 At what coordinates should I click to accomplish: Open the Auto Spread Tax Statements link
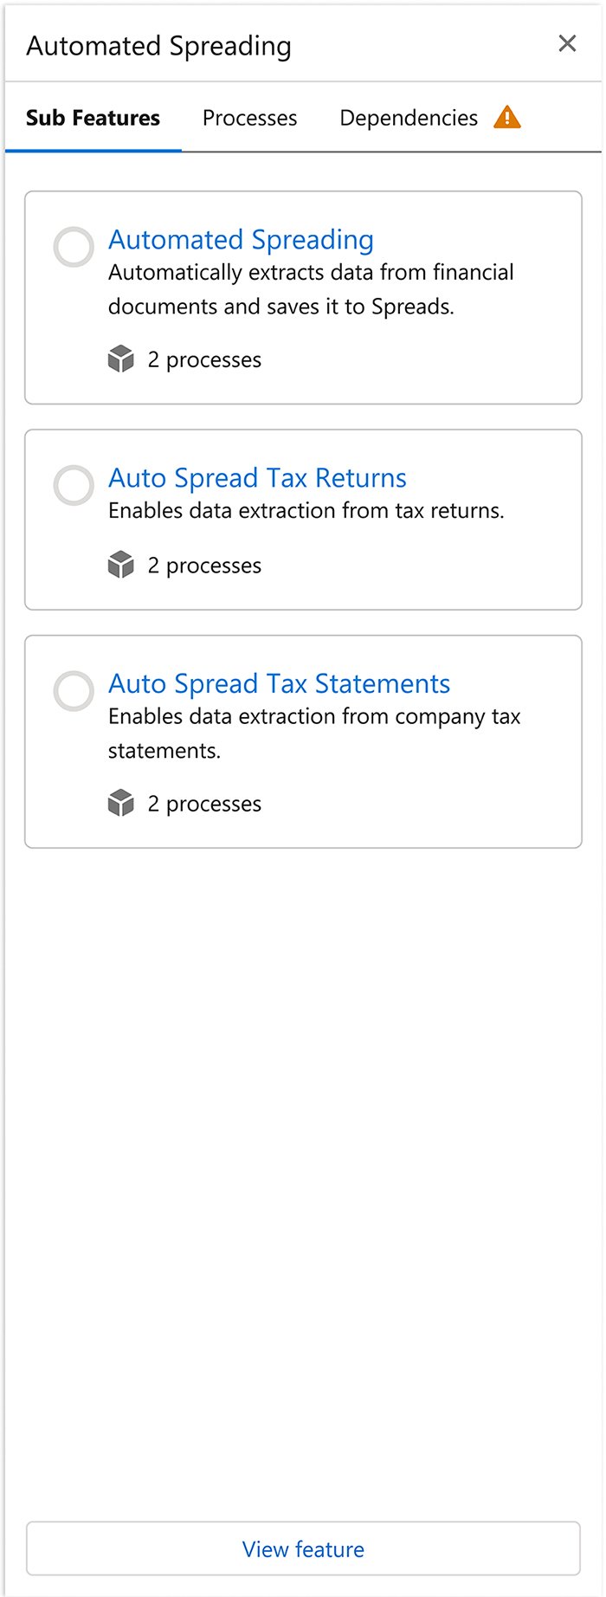click(x=279, y=683)
